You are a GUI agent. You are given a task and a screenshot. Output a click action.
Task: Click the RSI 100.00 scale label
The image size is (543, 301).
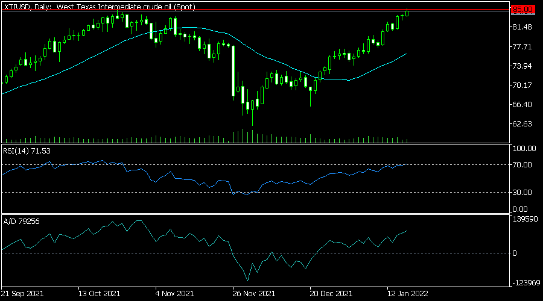tap(524, 149)
